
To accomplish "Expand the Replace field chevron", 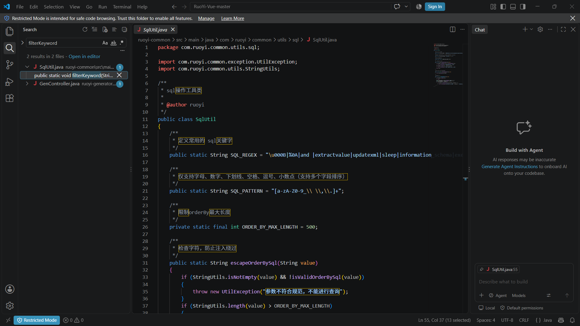I will coord(22,43).
